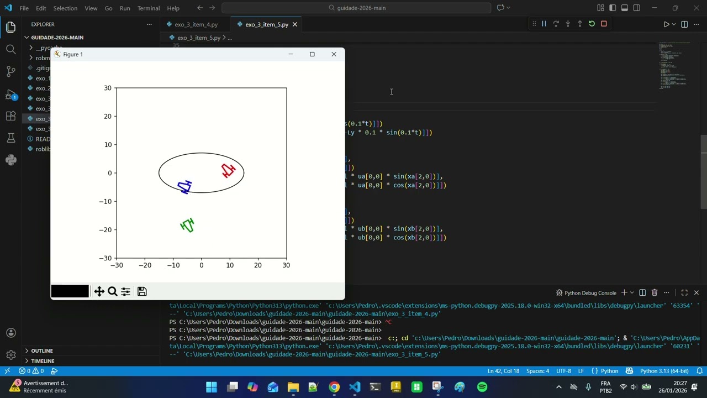
Task: Kill the terminal with the trash icon
Action: [x=655, y=292]
